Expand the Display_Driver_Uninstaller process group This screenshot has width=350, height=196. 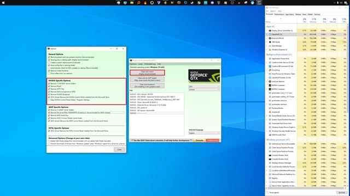tap(267, 30)
